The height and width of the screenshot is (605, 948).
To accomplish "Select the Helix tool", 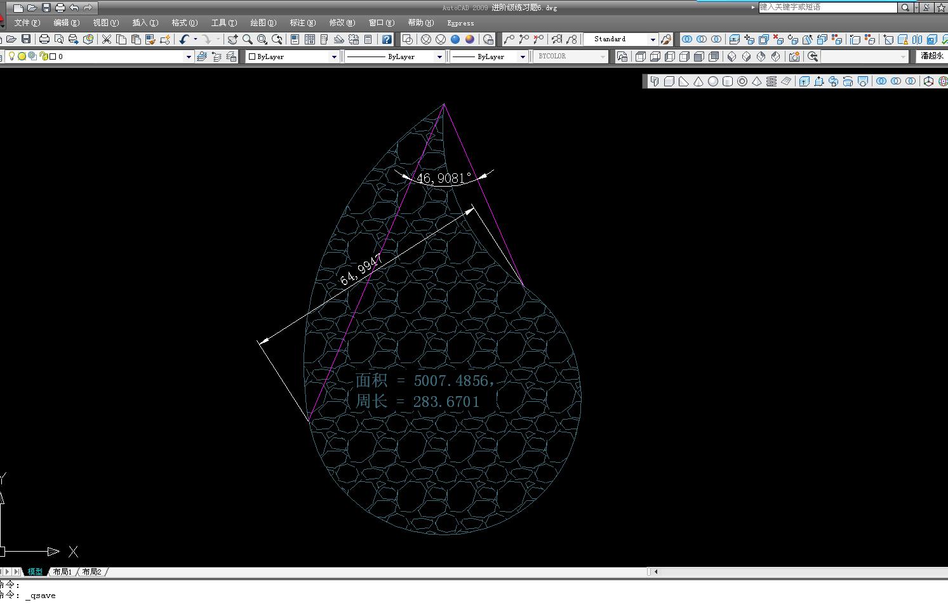I will [x=771, y=81].
